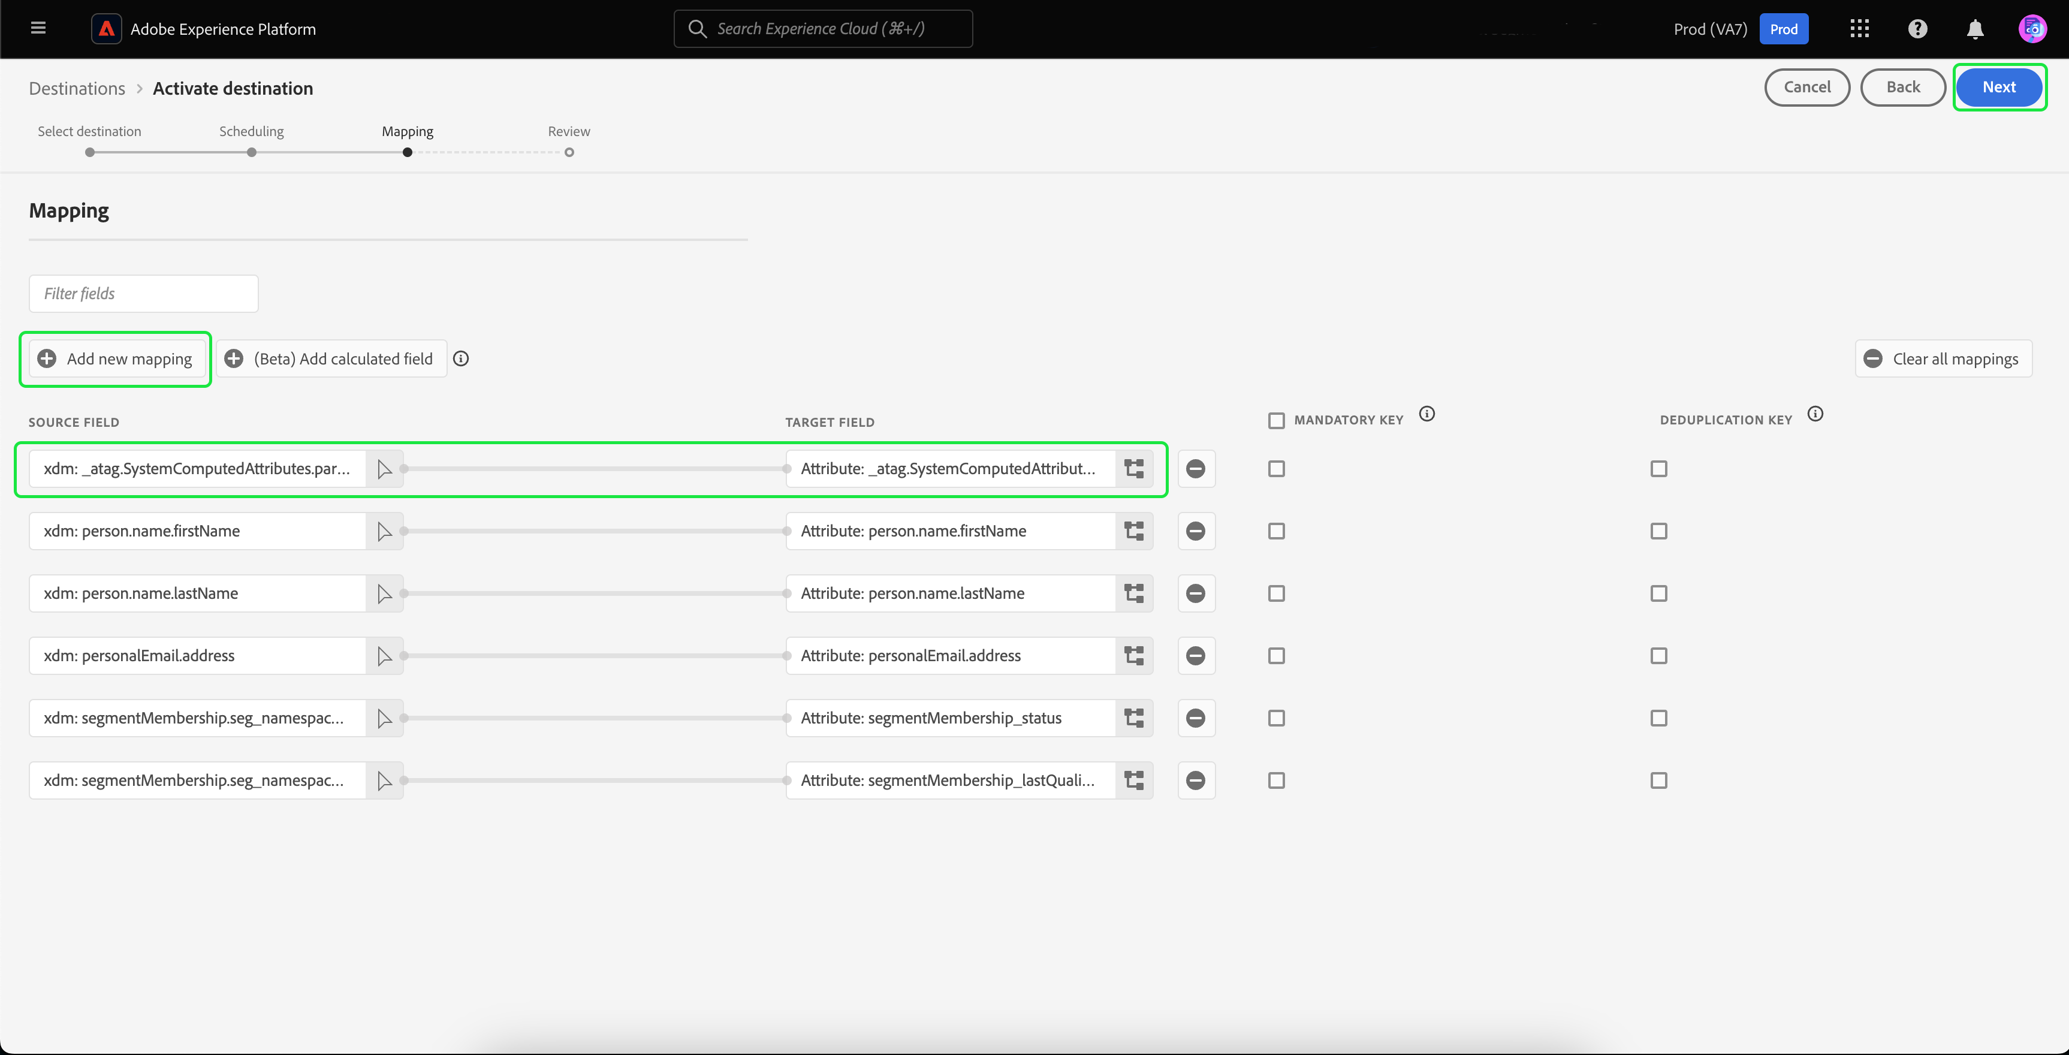The height and width of the screenshot is (1055, 2069).
Task: Click the Next button
Action: point(1998,87)
